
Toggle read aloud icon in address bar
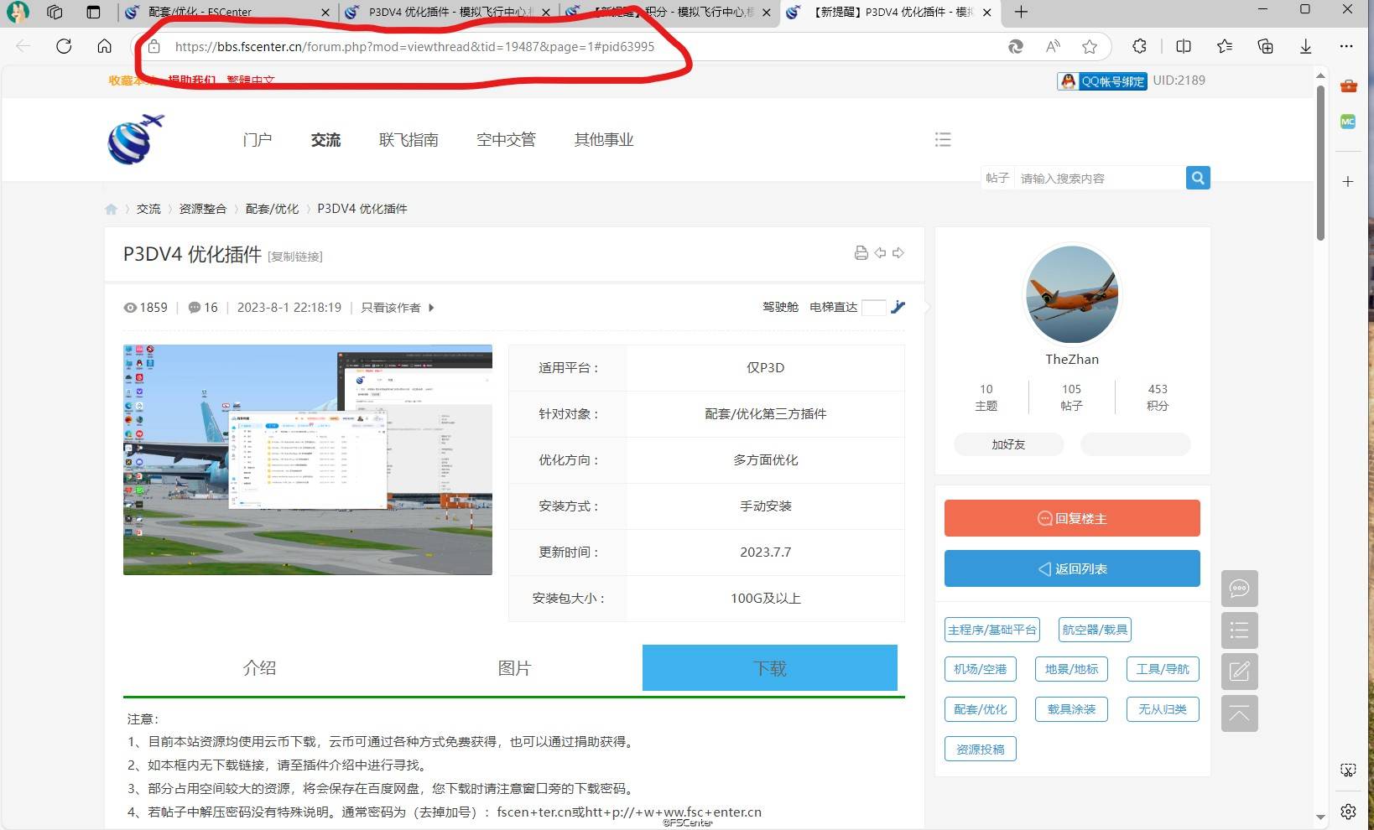pyautogui.click(x=1053, y=46)
